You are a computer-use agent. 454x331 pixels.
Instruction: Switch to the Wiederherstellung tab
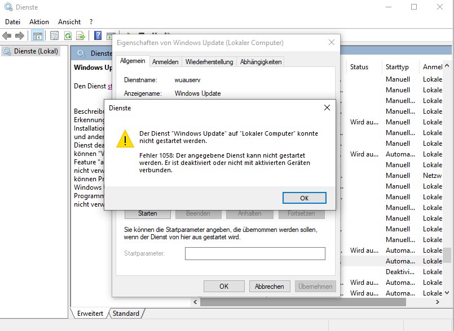pyautogui.click(x=209, y=62)
